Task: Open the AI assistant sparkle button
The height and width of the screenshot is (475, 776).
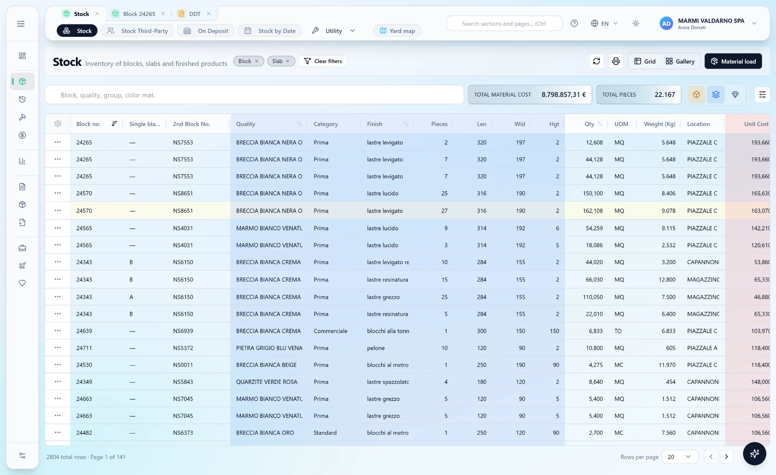Action: 755,453
